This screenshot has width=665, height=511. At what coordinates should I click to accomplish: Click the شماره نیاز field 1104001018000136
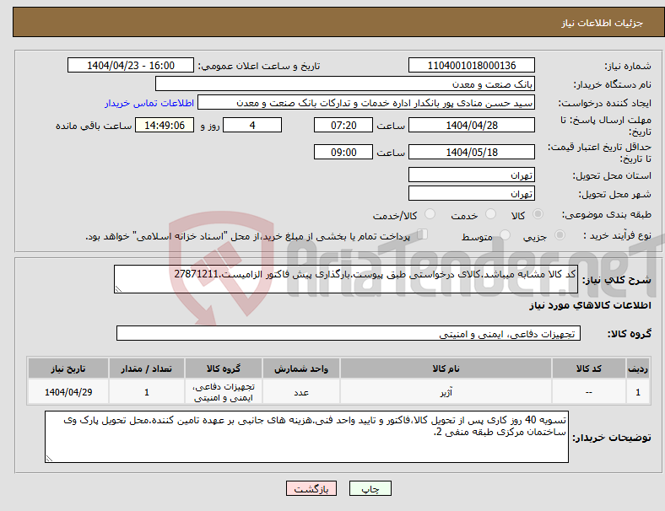pos(472,65)
